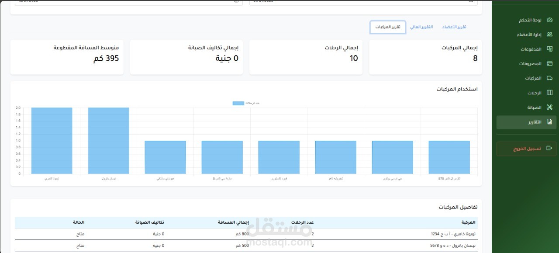This screenshot has height=253, width=559.
Task: Toggle the عدد الرحلات chart legend label
Action: (252, 103)
